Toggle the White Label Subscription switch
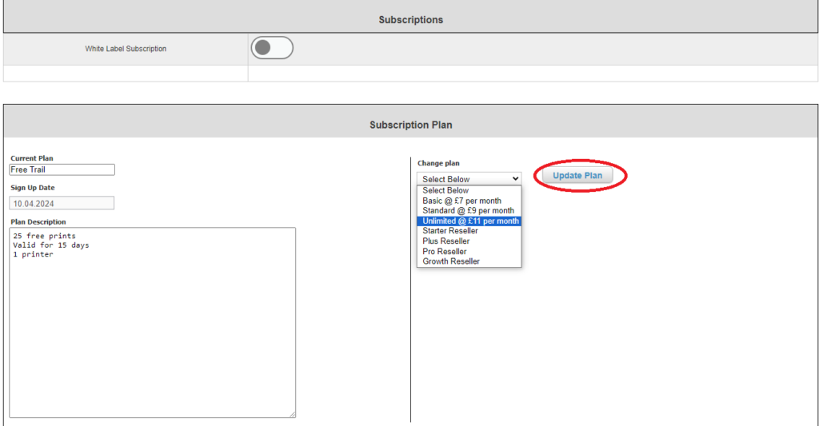 point(272,48)
